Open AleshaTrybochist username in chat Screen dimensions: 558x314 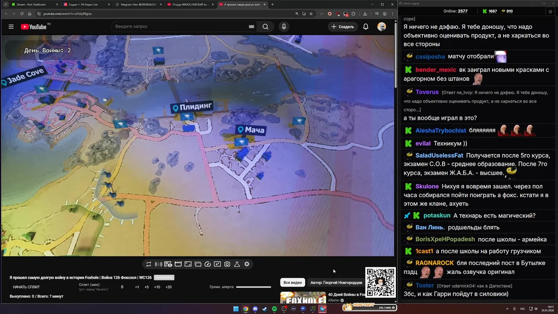441,130
